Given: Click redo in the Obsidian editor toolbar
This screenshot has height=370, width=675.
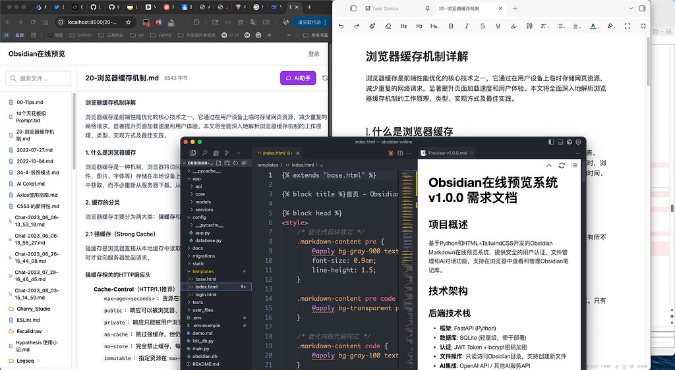Looking at the screenshot, I should [x=357, y=26].
